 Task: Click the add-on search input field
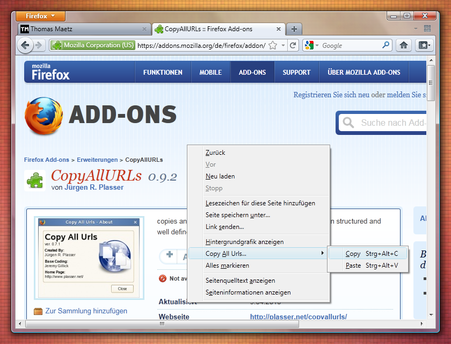tap(392, 123)
